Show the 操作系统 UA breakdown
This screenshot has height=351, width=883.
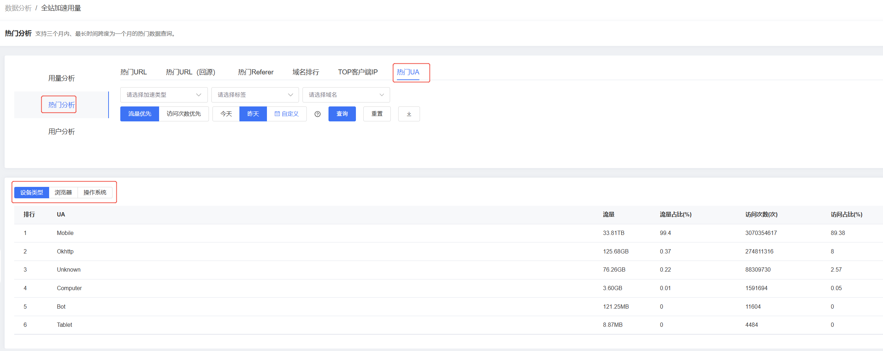pyautogui.click(x=95, y=193)
